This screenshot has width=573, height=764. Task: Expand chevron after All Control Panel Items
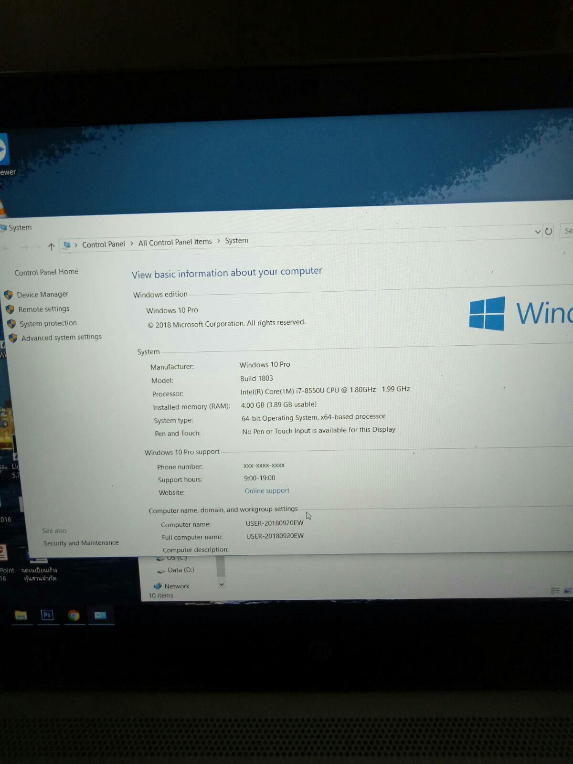(x=219, y=241)
